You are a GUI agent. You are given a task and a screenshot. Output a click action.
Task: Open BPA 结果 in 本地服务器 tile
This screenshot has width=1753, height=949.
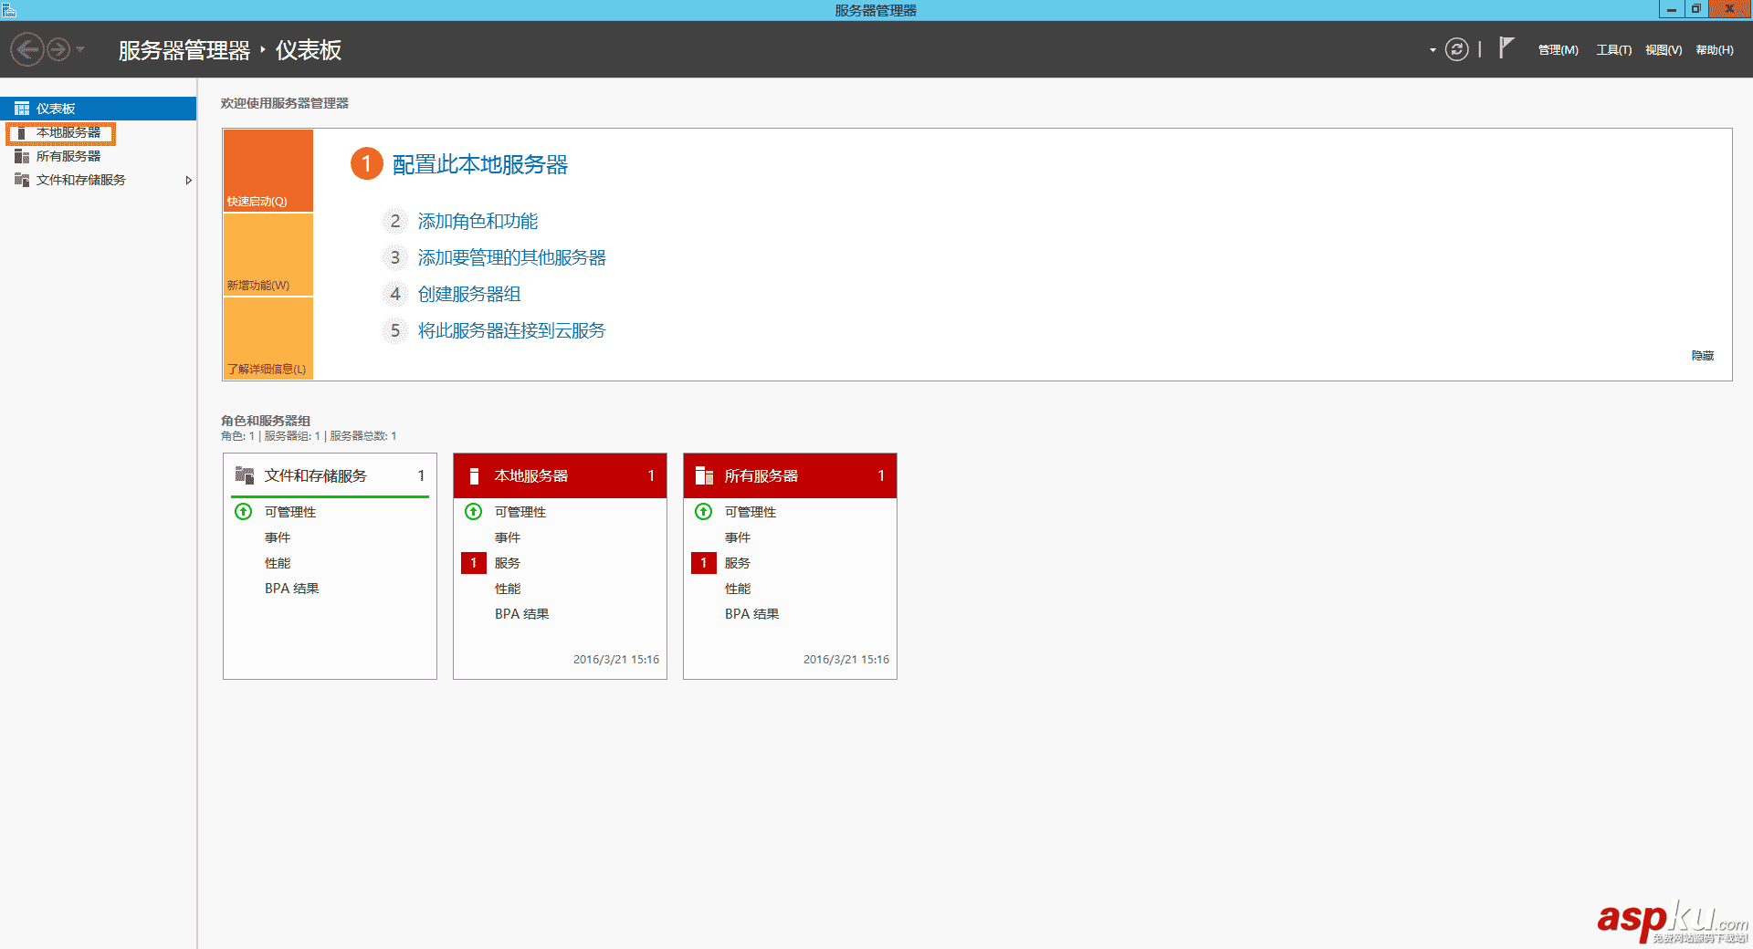[522, 614]
